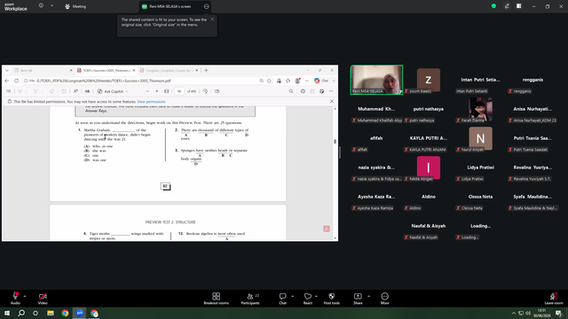Click the PDF page number field
The image size is (568, 319).
tap(179, 91)
